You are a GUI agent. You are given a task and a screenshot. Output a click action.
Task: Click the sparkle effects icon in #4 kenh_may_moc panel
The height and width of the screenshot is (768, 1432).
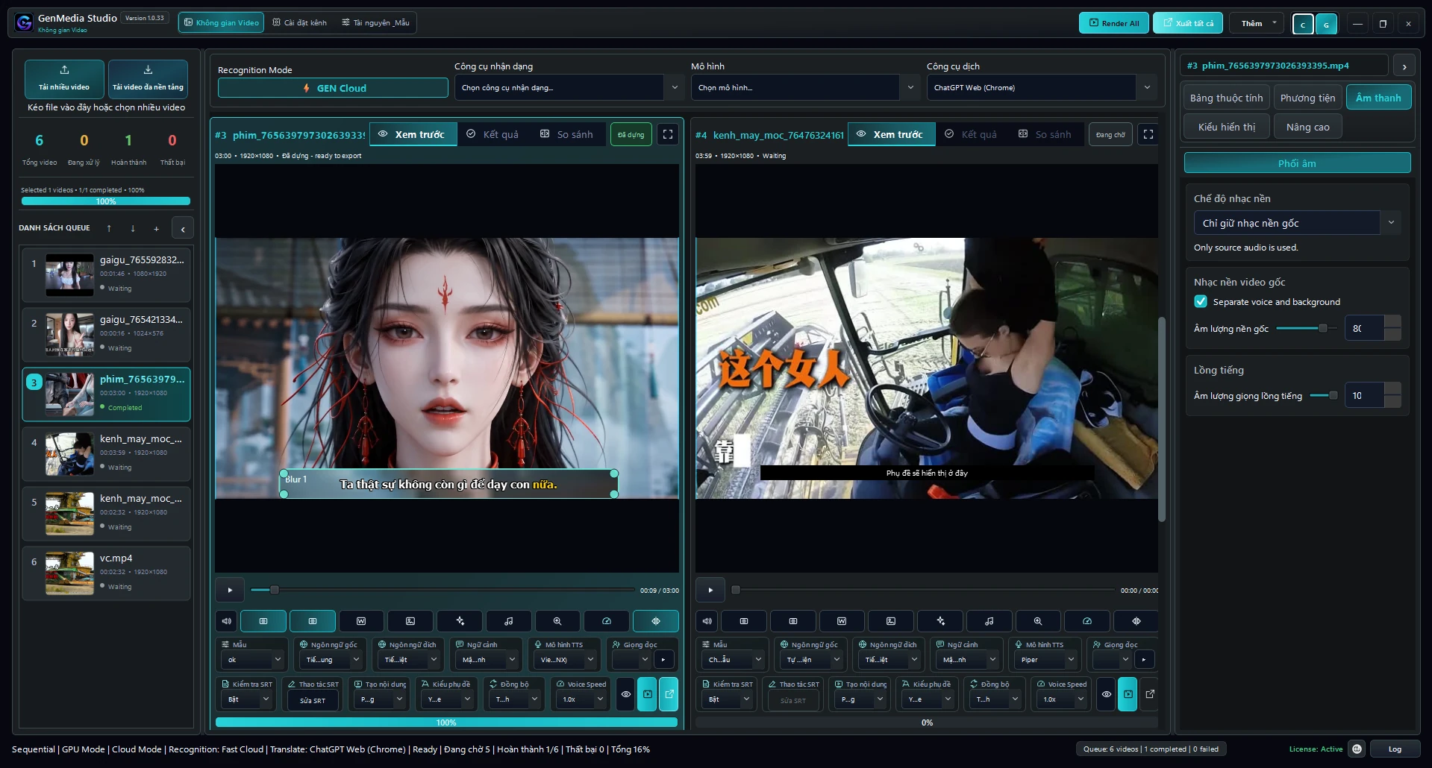[940, 620]
